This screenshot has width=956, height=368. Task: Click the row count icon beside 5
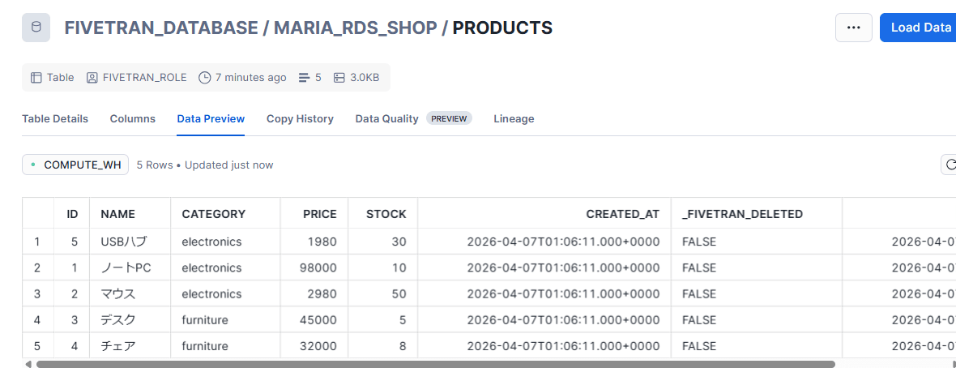305,78
